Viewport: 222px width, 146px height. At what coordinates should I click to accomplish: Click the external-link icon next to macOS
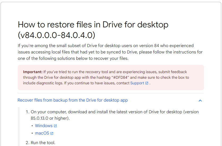pos(52,134)
